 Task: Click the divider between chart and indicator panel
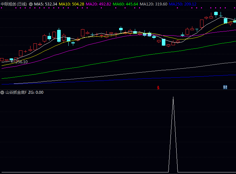click(x=118, y=90)
